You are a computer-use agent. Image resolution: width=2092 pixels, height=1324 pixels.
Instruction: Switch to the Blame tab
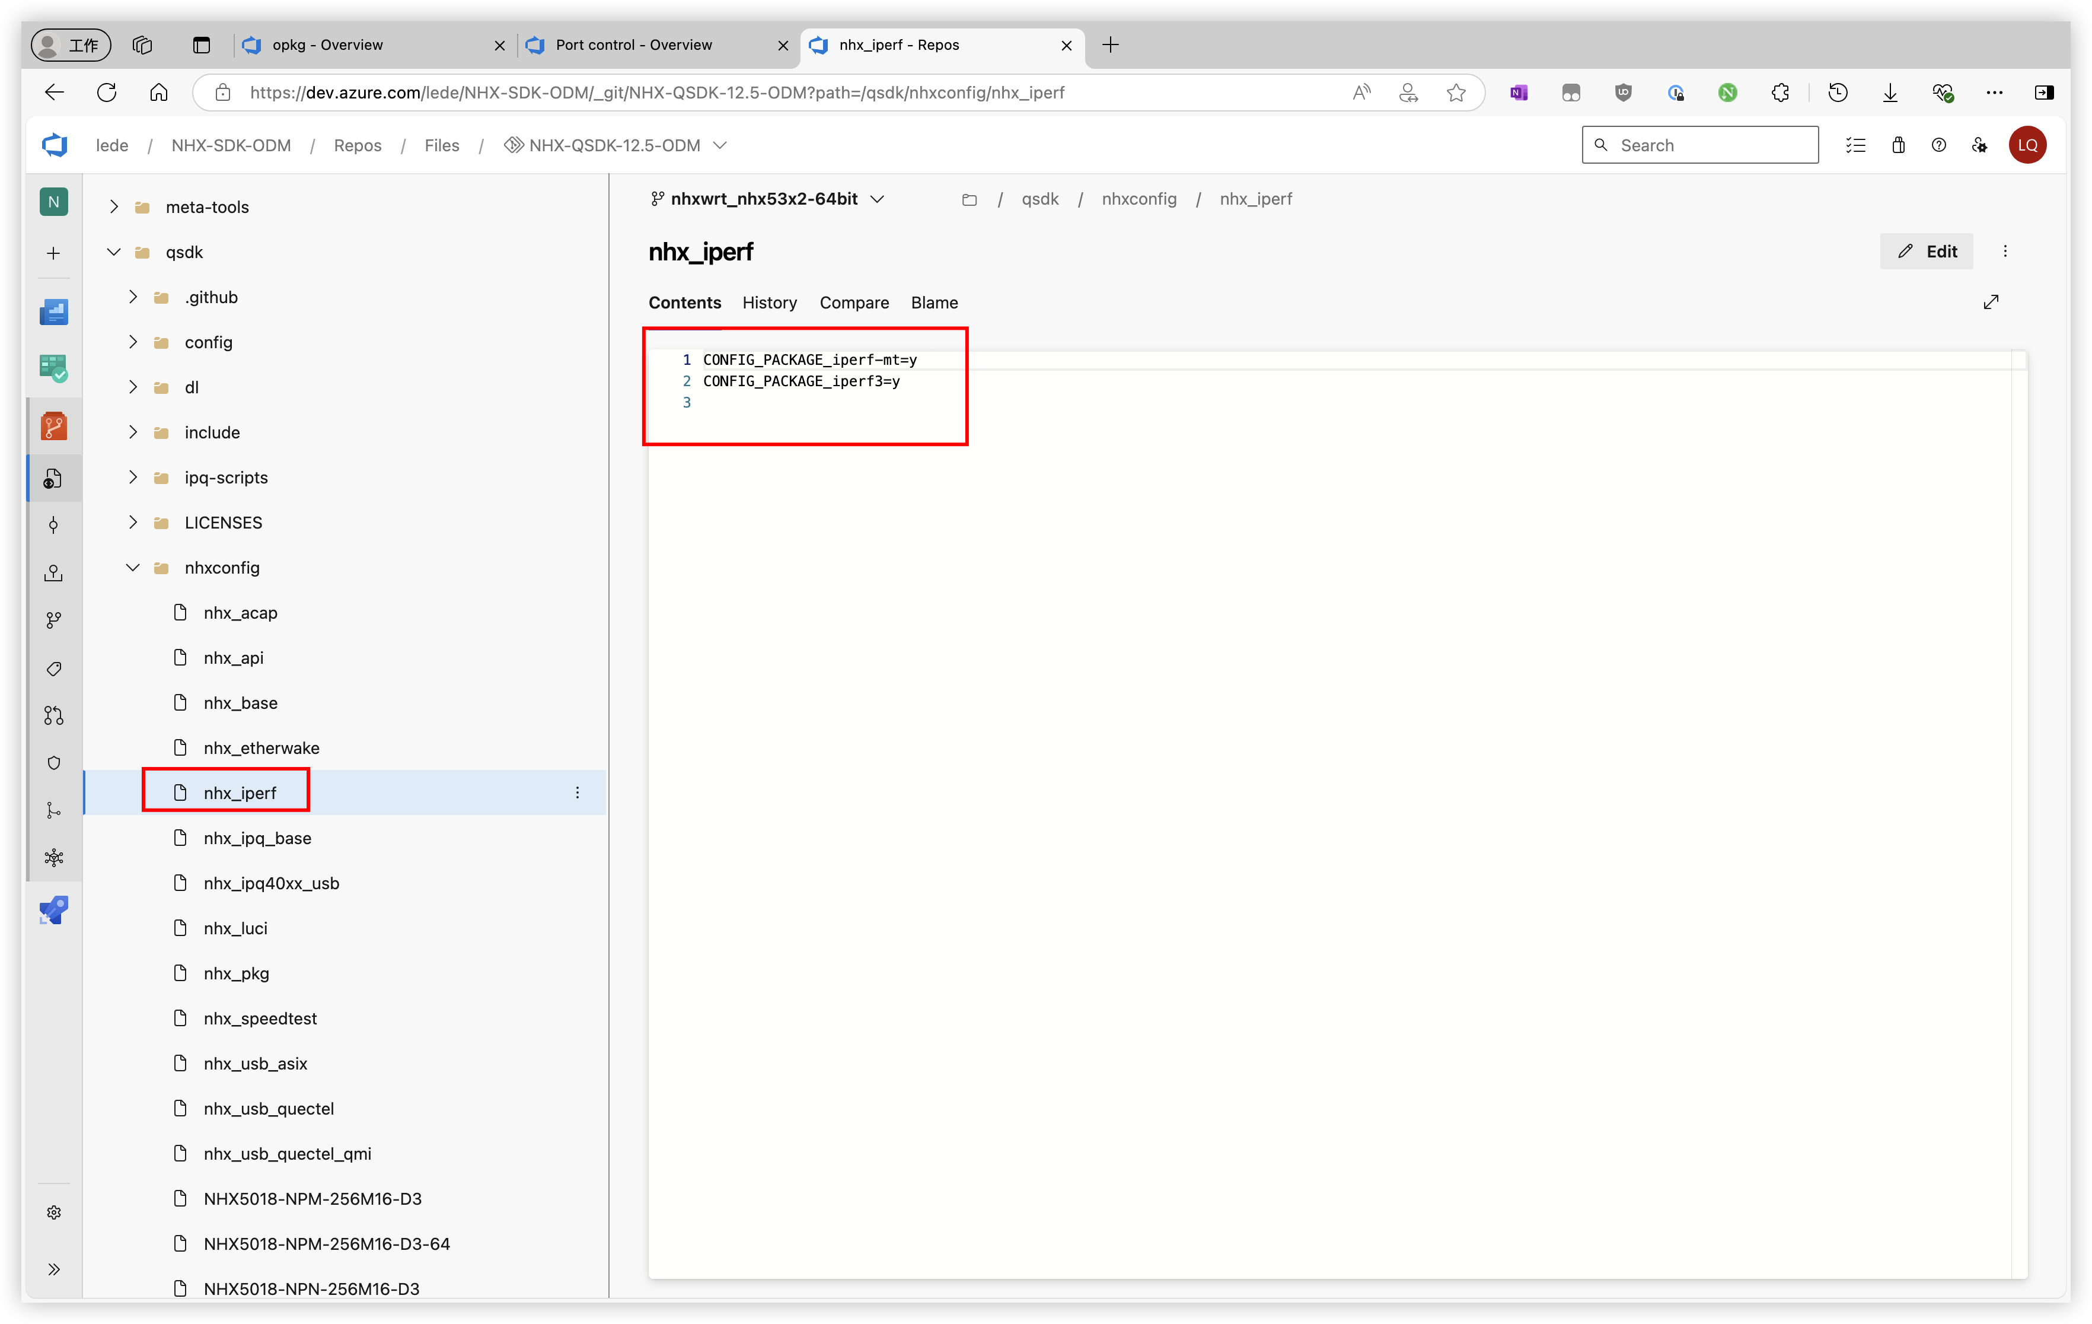point(934,303)
